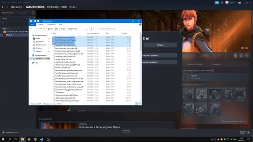Image resolution: width=253 pixels, height=142 pixels.
Task: Open the Поделиться tab in Explorer
Action: 51,24
